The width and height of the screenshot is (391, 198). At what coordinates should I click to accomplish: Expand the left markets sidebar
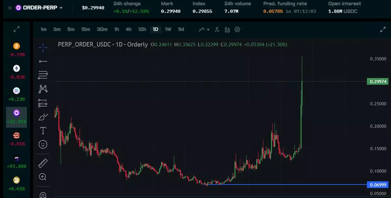(16, 30)
